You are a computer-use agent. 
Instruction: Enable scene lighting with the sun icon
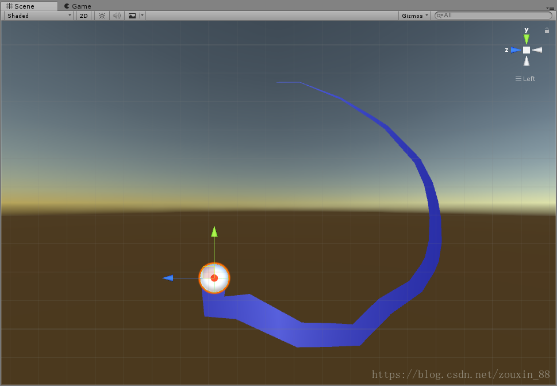click(x=101, y=16)
